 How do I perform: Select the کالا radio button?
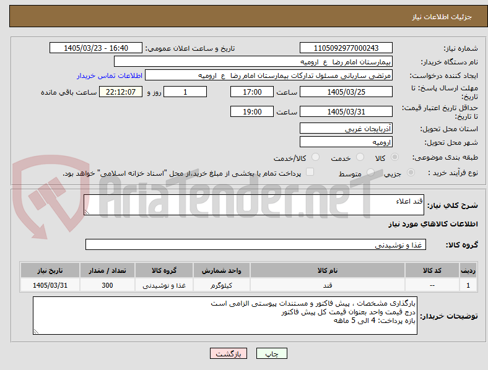pos(394,157)
